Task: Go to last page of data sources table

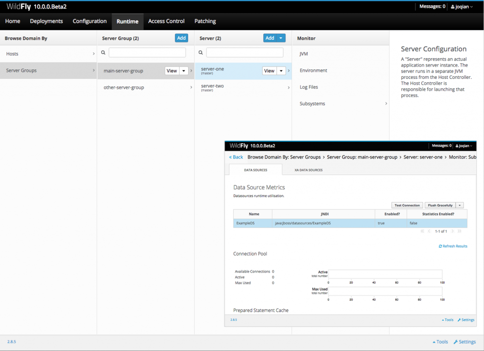Action: (459, 231)
